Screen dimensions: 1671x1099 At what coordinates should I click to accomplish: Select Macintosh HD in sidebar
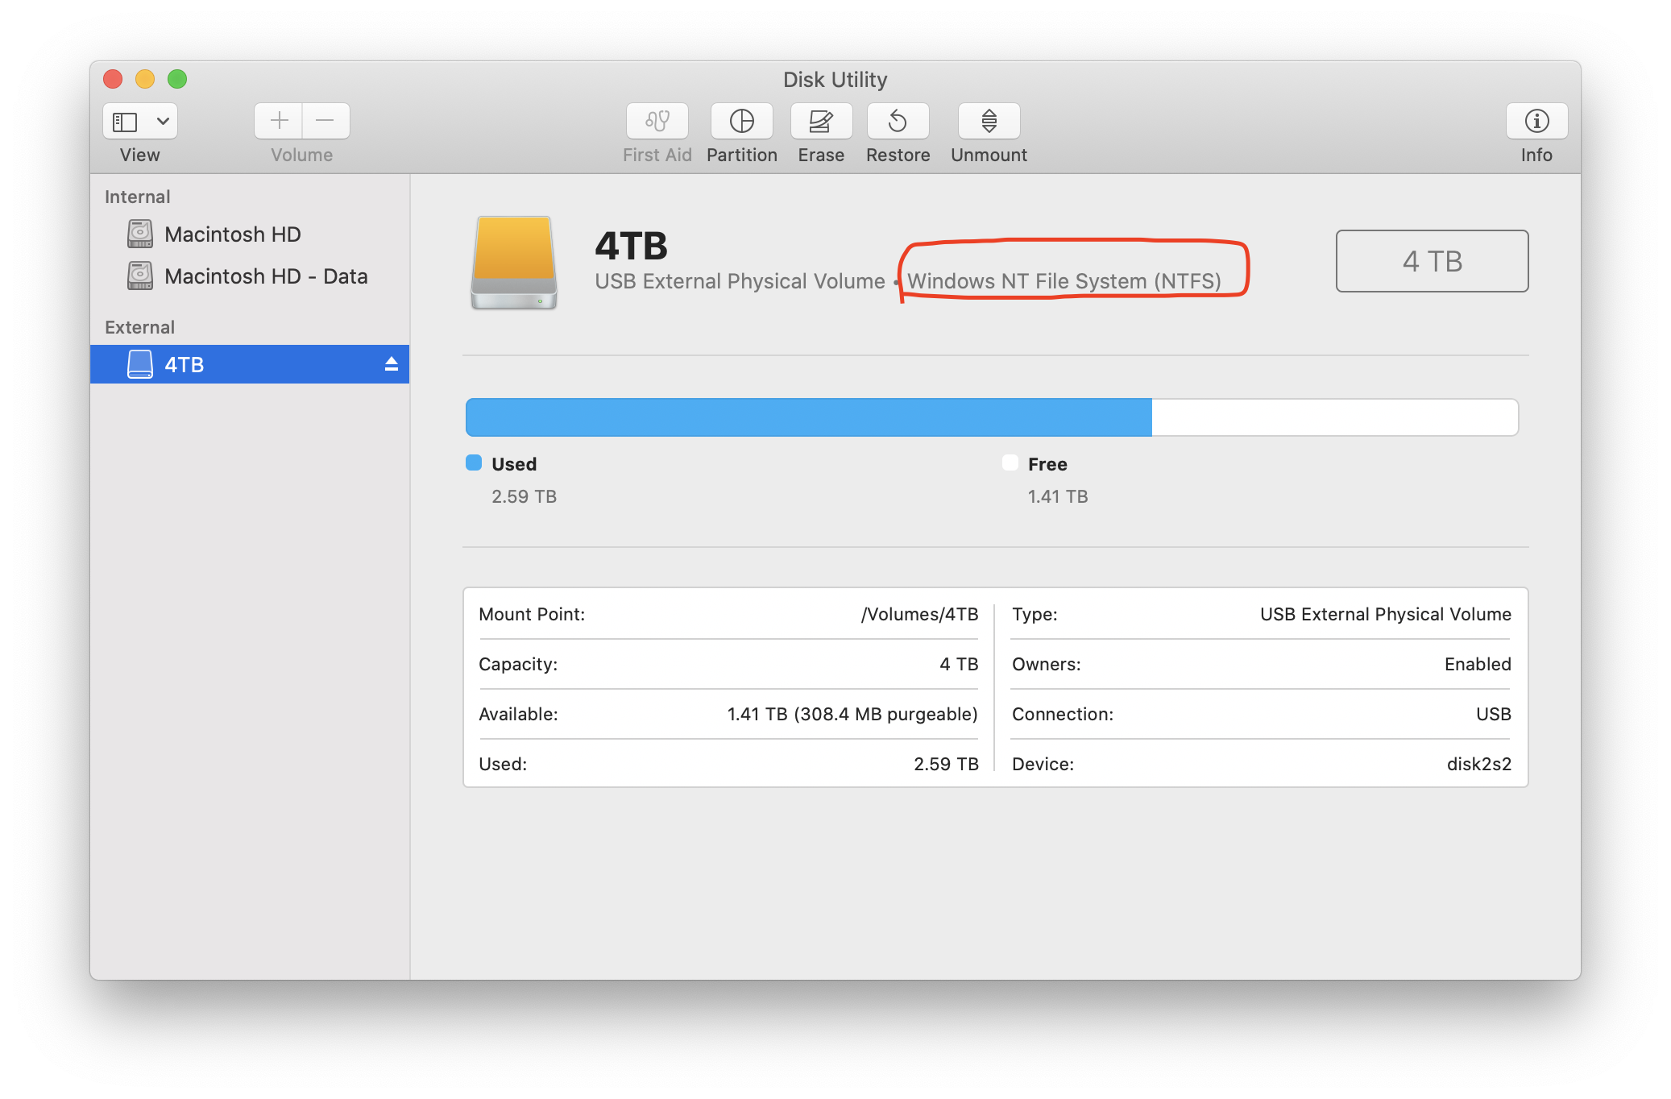[232, 234]
